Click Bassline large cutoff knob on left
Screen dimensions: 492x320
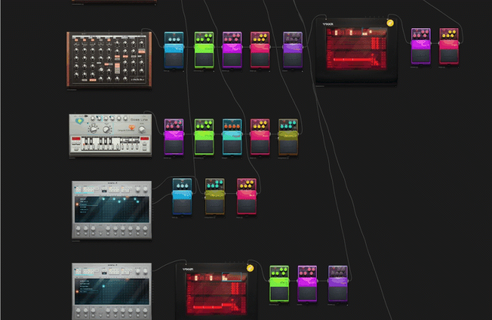pyautogui.click(x=93, y=129)
